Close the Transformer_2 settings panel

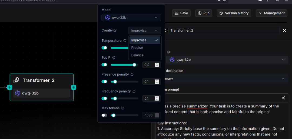284,30
